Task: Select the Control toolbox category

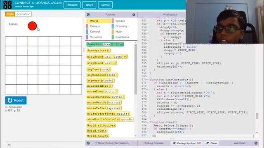Action: pyautogui.click(x=95, y=32)
